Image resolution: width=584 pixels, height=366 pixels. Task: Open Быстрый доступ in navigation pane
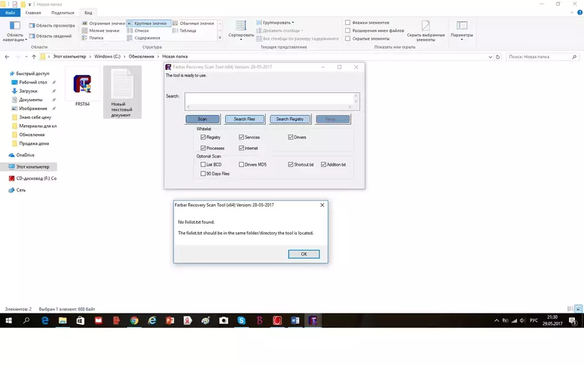tap(33, 74)
